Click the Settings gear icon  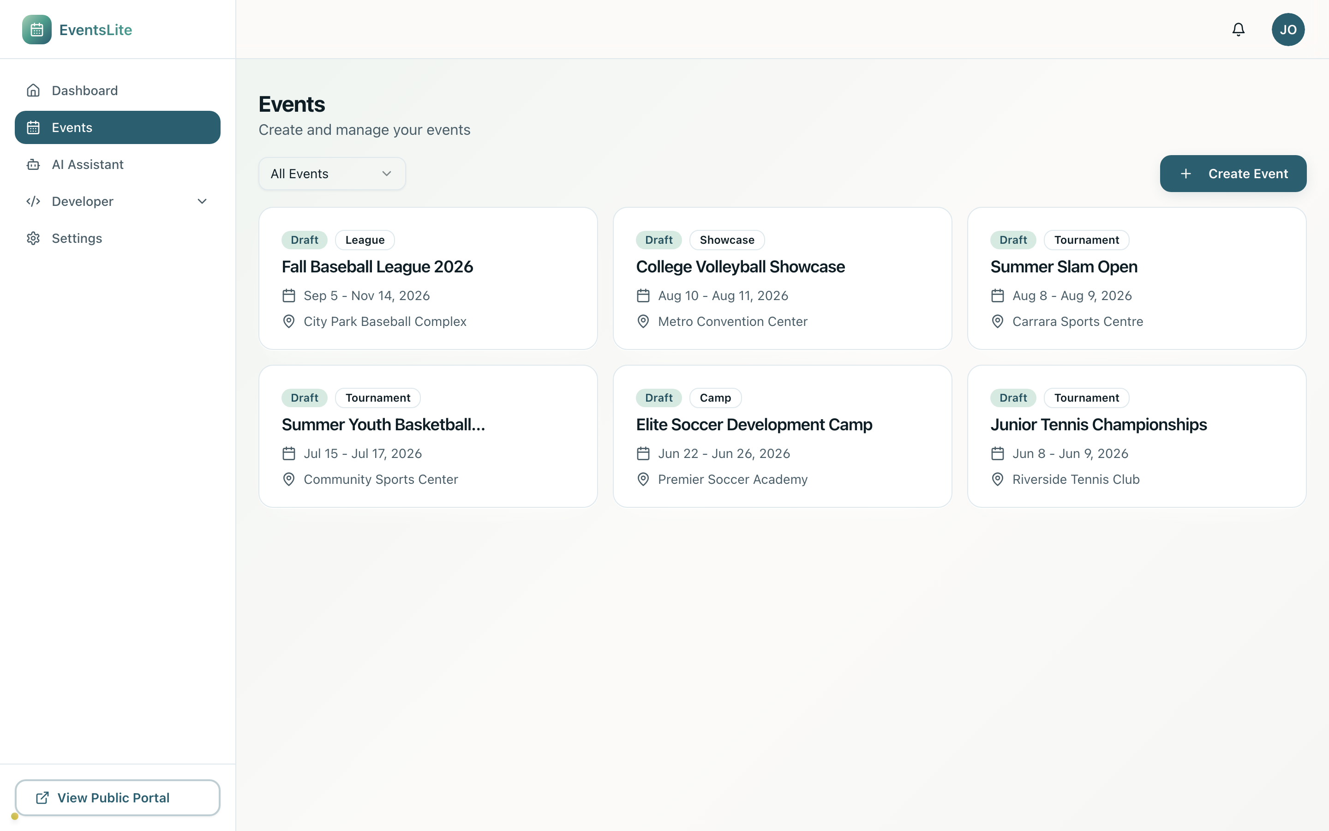pos(34,238)
